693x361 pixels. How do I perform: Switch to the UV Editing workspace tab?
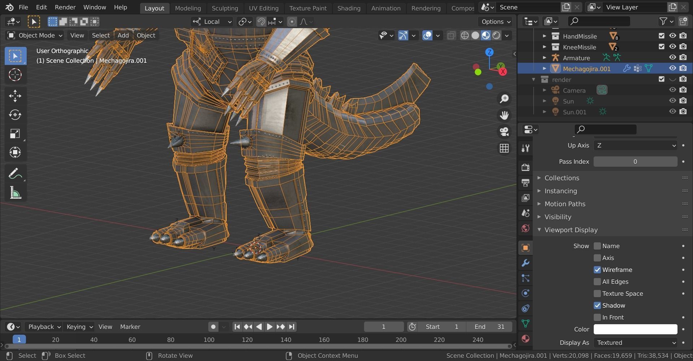[263, 8]
